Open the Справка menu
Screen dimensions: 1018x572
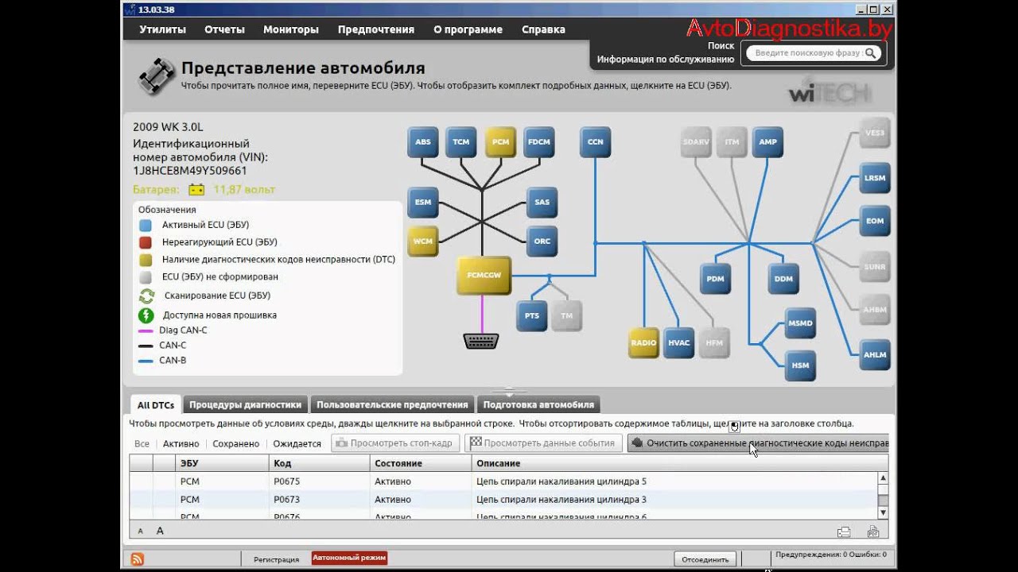[543, 29]
